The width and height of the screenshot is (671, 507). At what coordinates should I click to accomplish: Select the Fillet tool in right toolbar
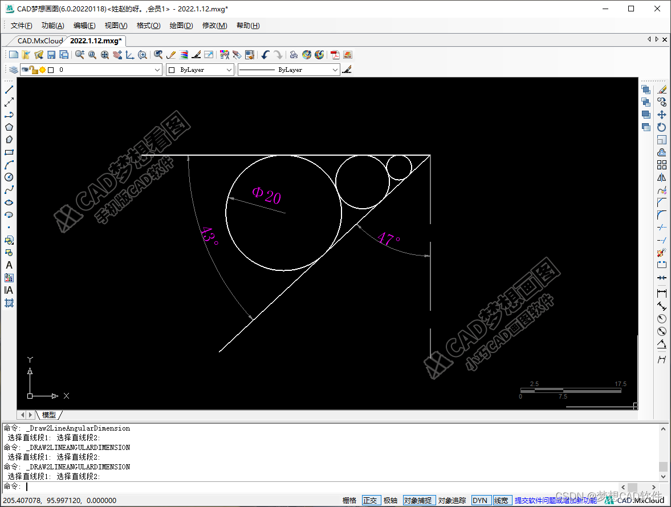(x=661, y=215)
